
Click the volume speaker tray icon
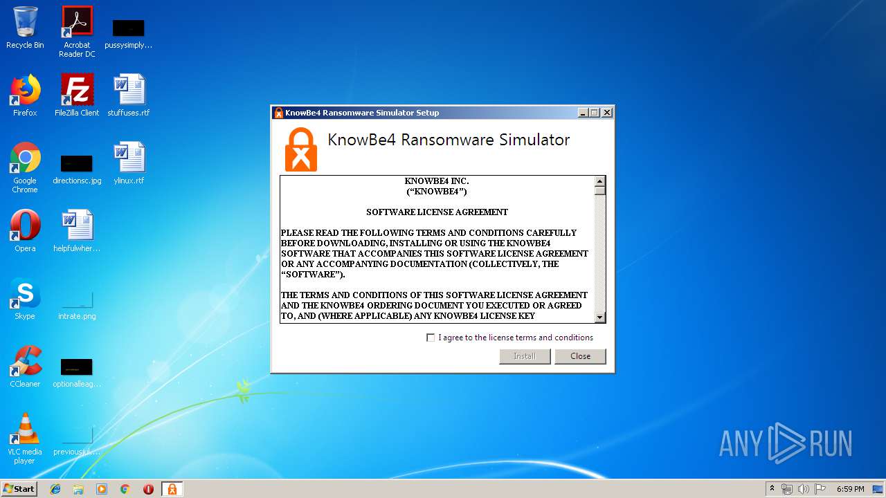click(804, 489)
